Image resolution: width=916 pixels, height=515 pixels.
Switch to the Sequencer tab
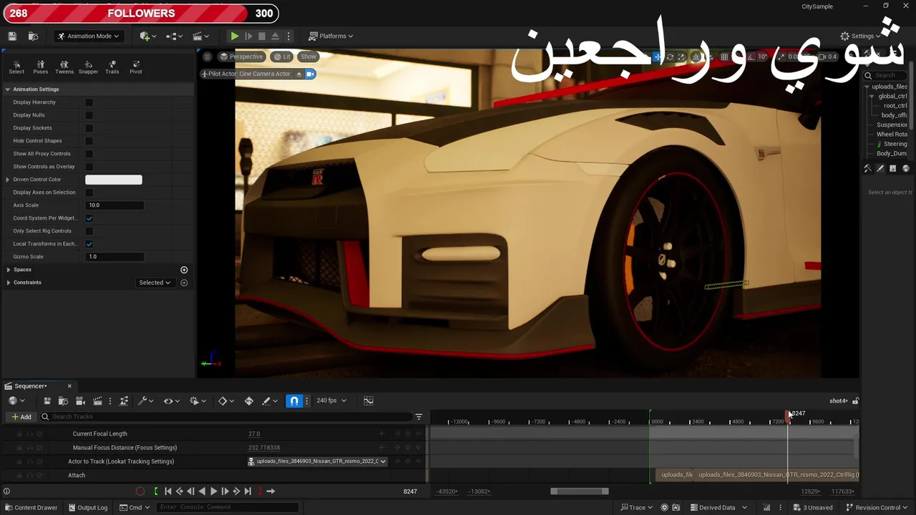31,386
